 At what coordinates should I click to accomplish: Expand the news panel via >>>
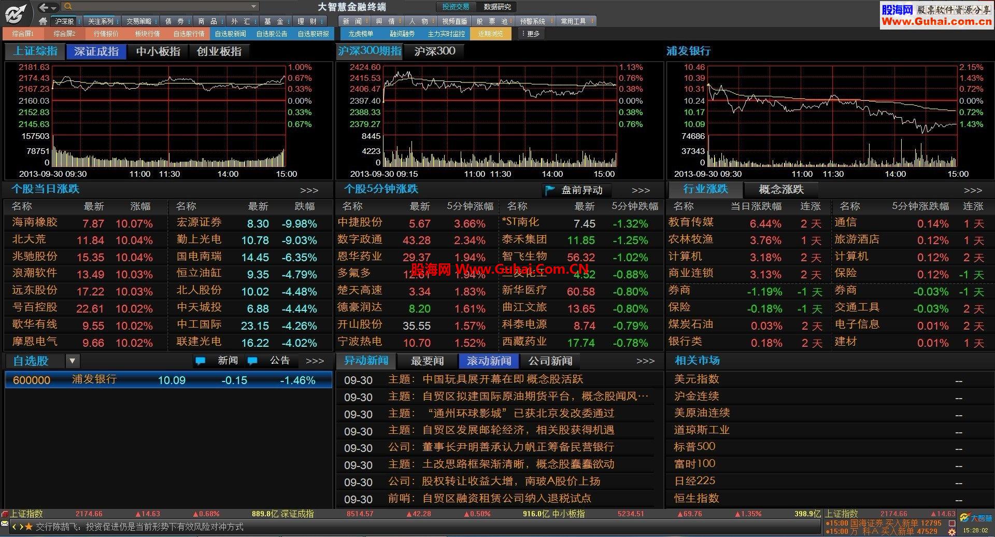click(646, 361)
